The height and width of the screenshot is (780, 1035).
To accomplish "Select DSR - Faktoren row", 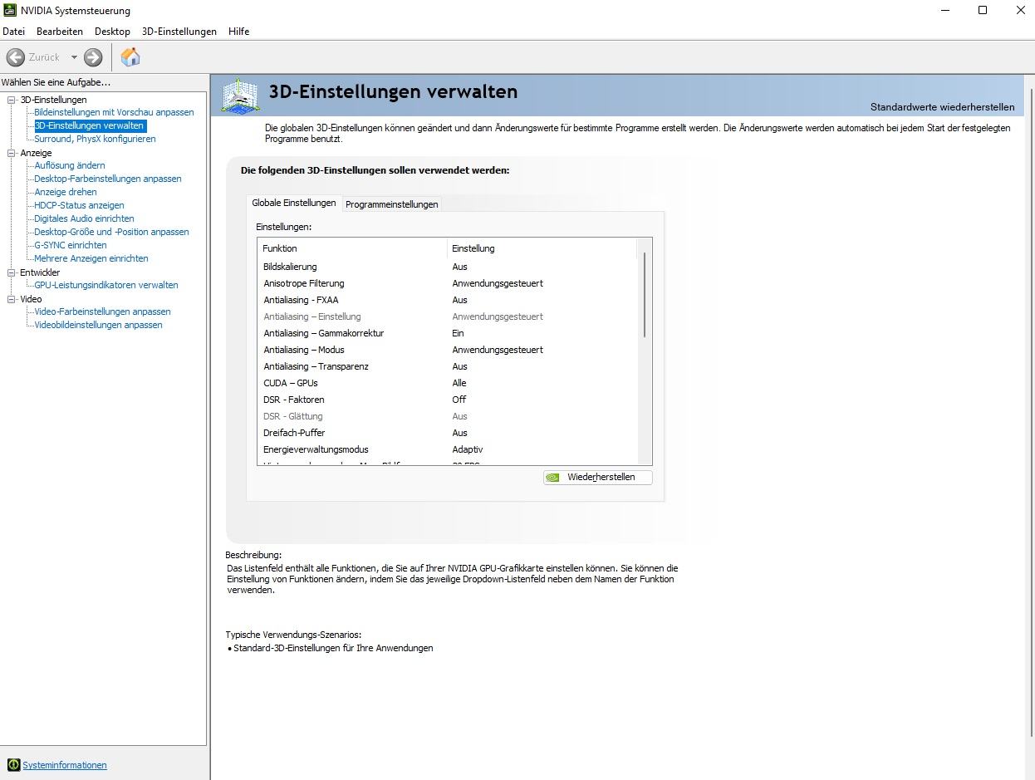I will tap(448, 400).
